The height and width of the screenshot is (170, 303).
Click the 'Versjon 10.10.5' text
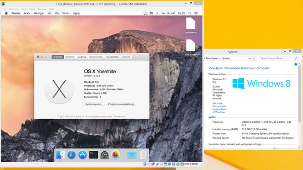[x=92, y=76]
